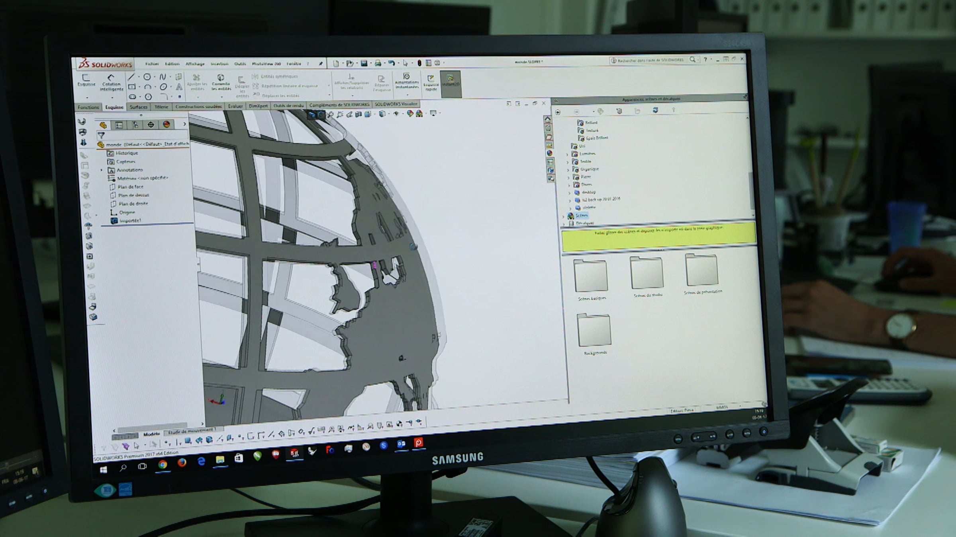The image size is (956, 537).
Task: Click the Appearances tree vertical scrollbar
Action: (x=752, y=190)
